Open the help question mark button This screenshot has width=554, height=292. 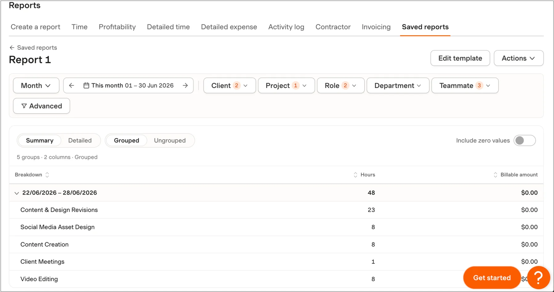tap(538, 278)
